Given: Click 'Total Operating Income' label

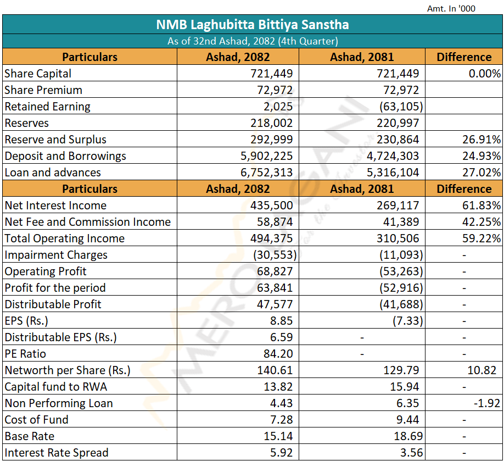Looking at the screenshot, I should click(65, 238).
